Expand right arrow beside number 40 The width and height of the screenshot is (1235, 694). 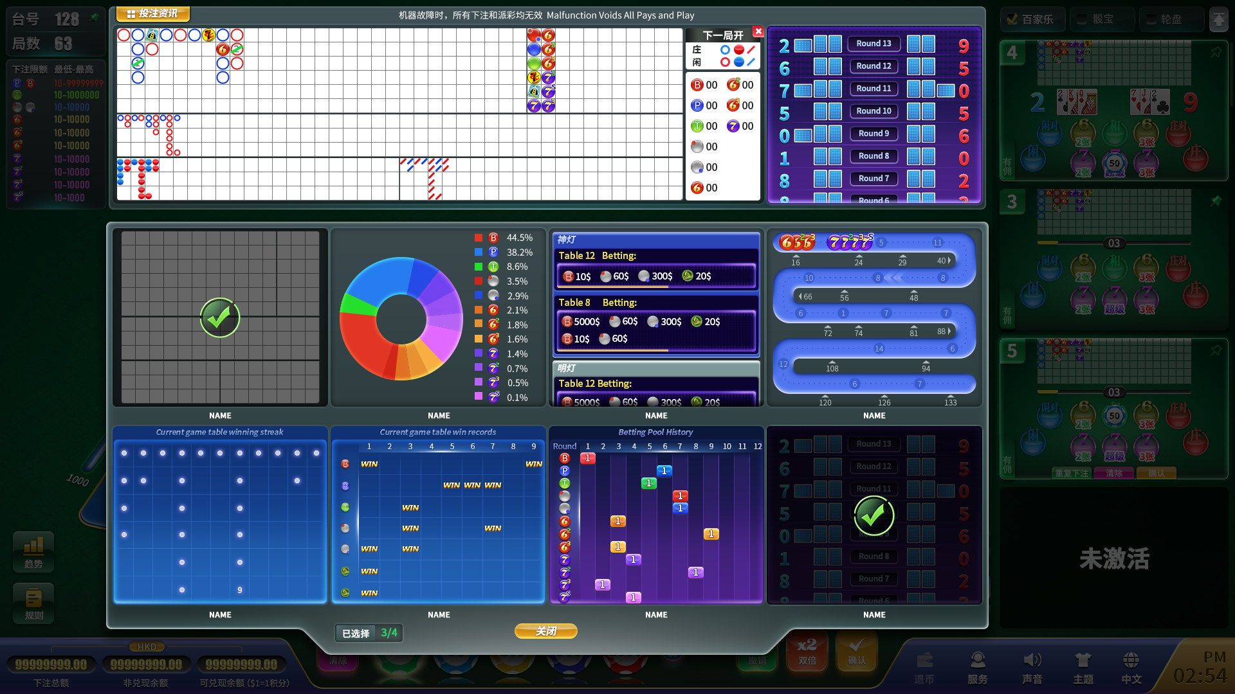[949, 260]
